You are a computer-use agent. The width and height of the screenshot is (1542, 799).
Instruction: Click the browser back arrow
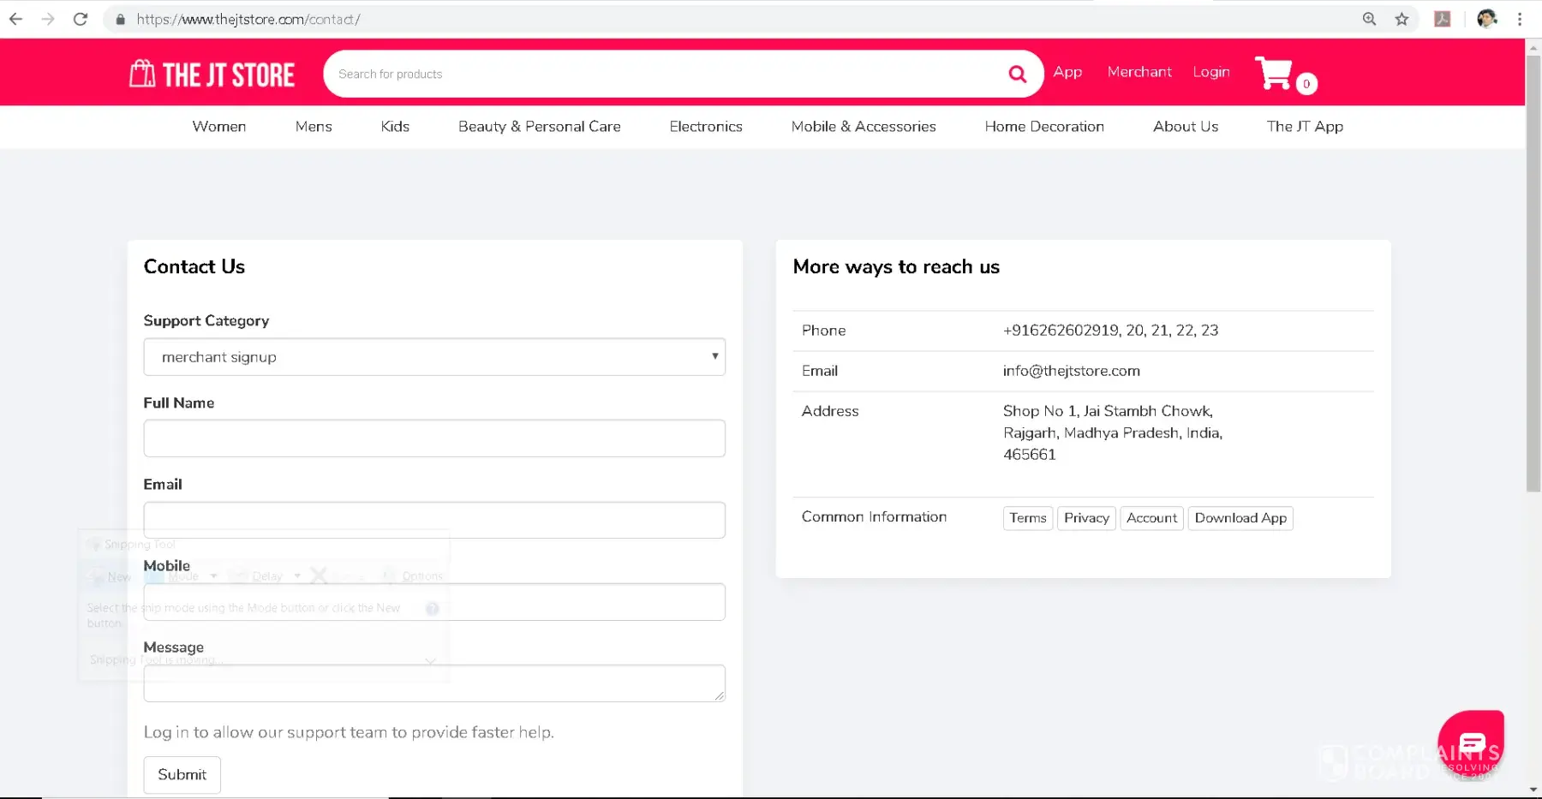pyautogui.click(x=16, y=19)
